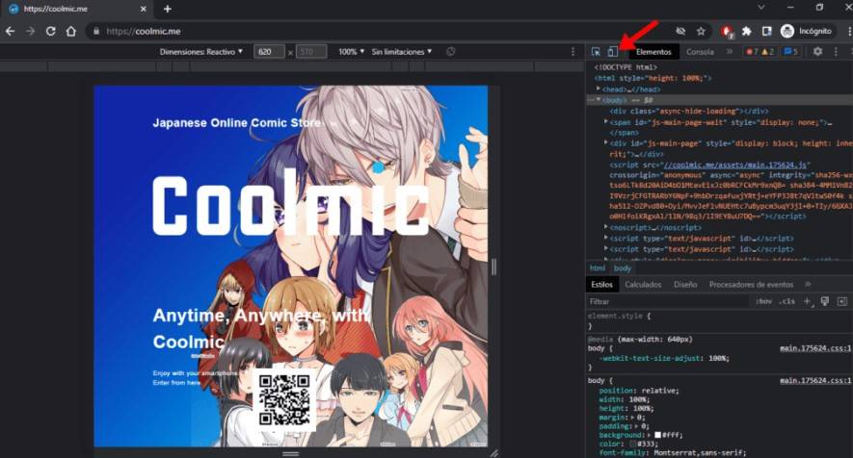This screenshot has width=853, height=458.
Task: Click the QR code on the page
Action: (284, 400)
